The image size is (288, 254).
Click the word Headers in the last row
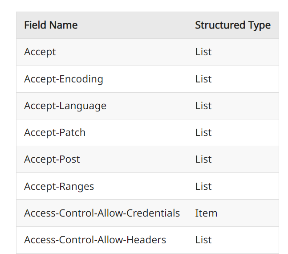pos(146,240)
